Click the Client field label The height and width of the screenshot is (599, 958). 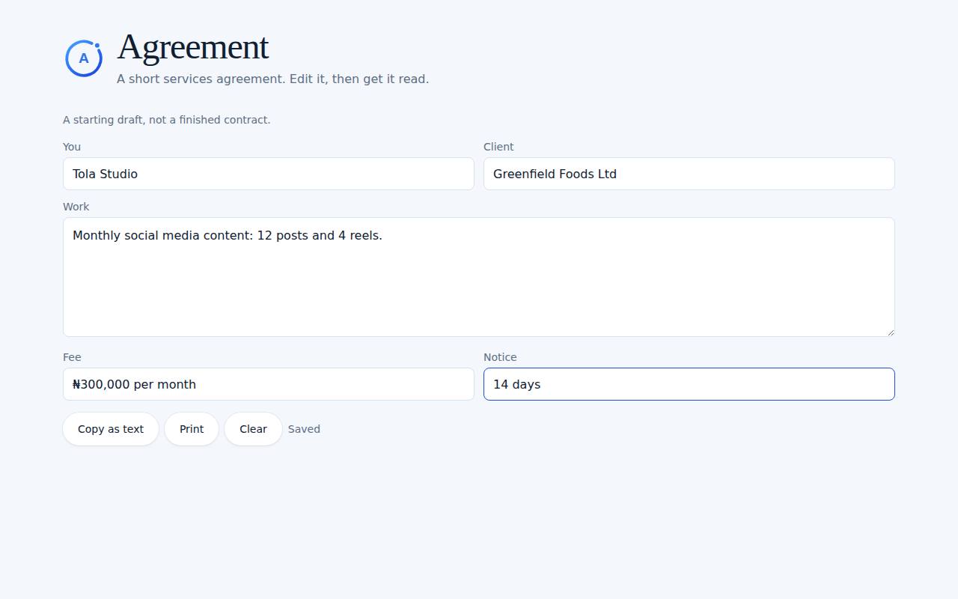click(498, 147)
